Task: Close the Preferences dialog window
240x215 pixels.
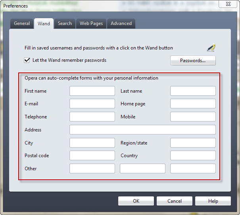Action: pyautogui.click(x=228, y=4)
